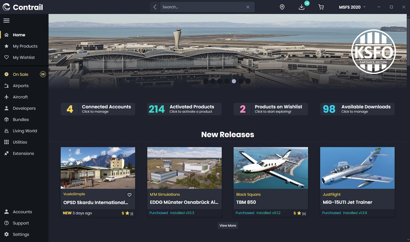Click the Black Square developer link
This screenshot has width=410, height=242.
coord(248,194)
